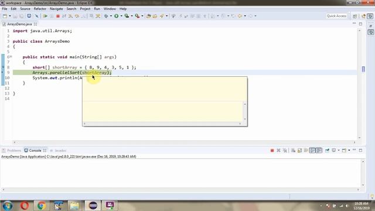The height and width of the screenshot is (211, 375).
Task: Click the Open Type toolbar icon
Action: coord(148,16)
